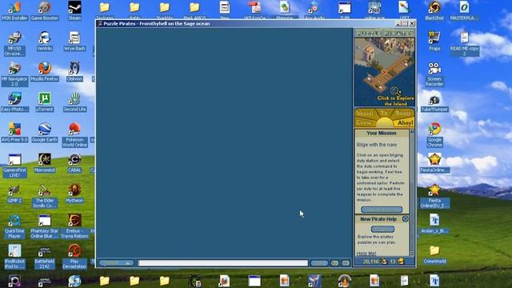This screenshot has width=512, height=288.
Task: Select the Oblivion desktop icon
Action: pos(74,71)
